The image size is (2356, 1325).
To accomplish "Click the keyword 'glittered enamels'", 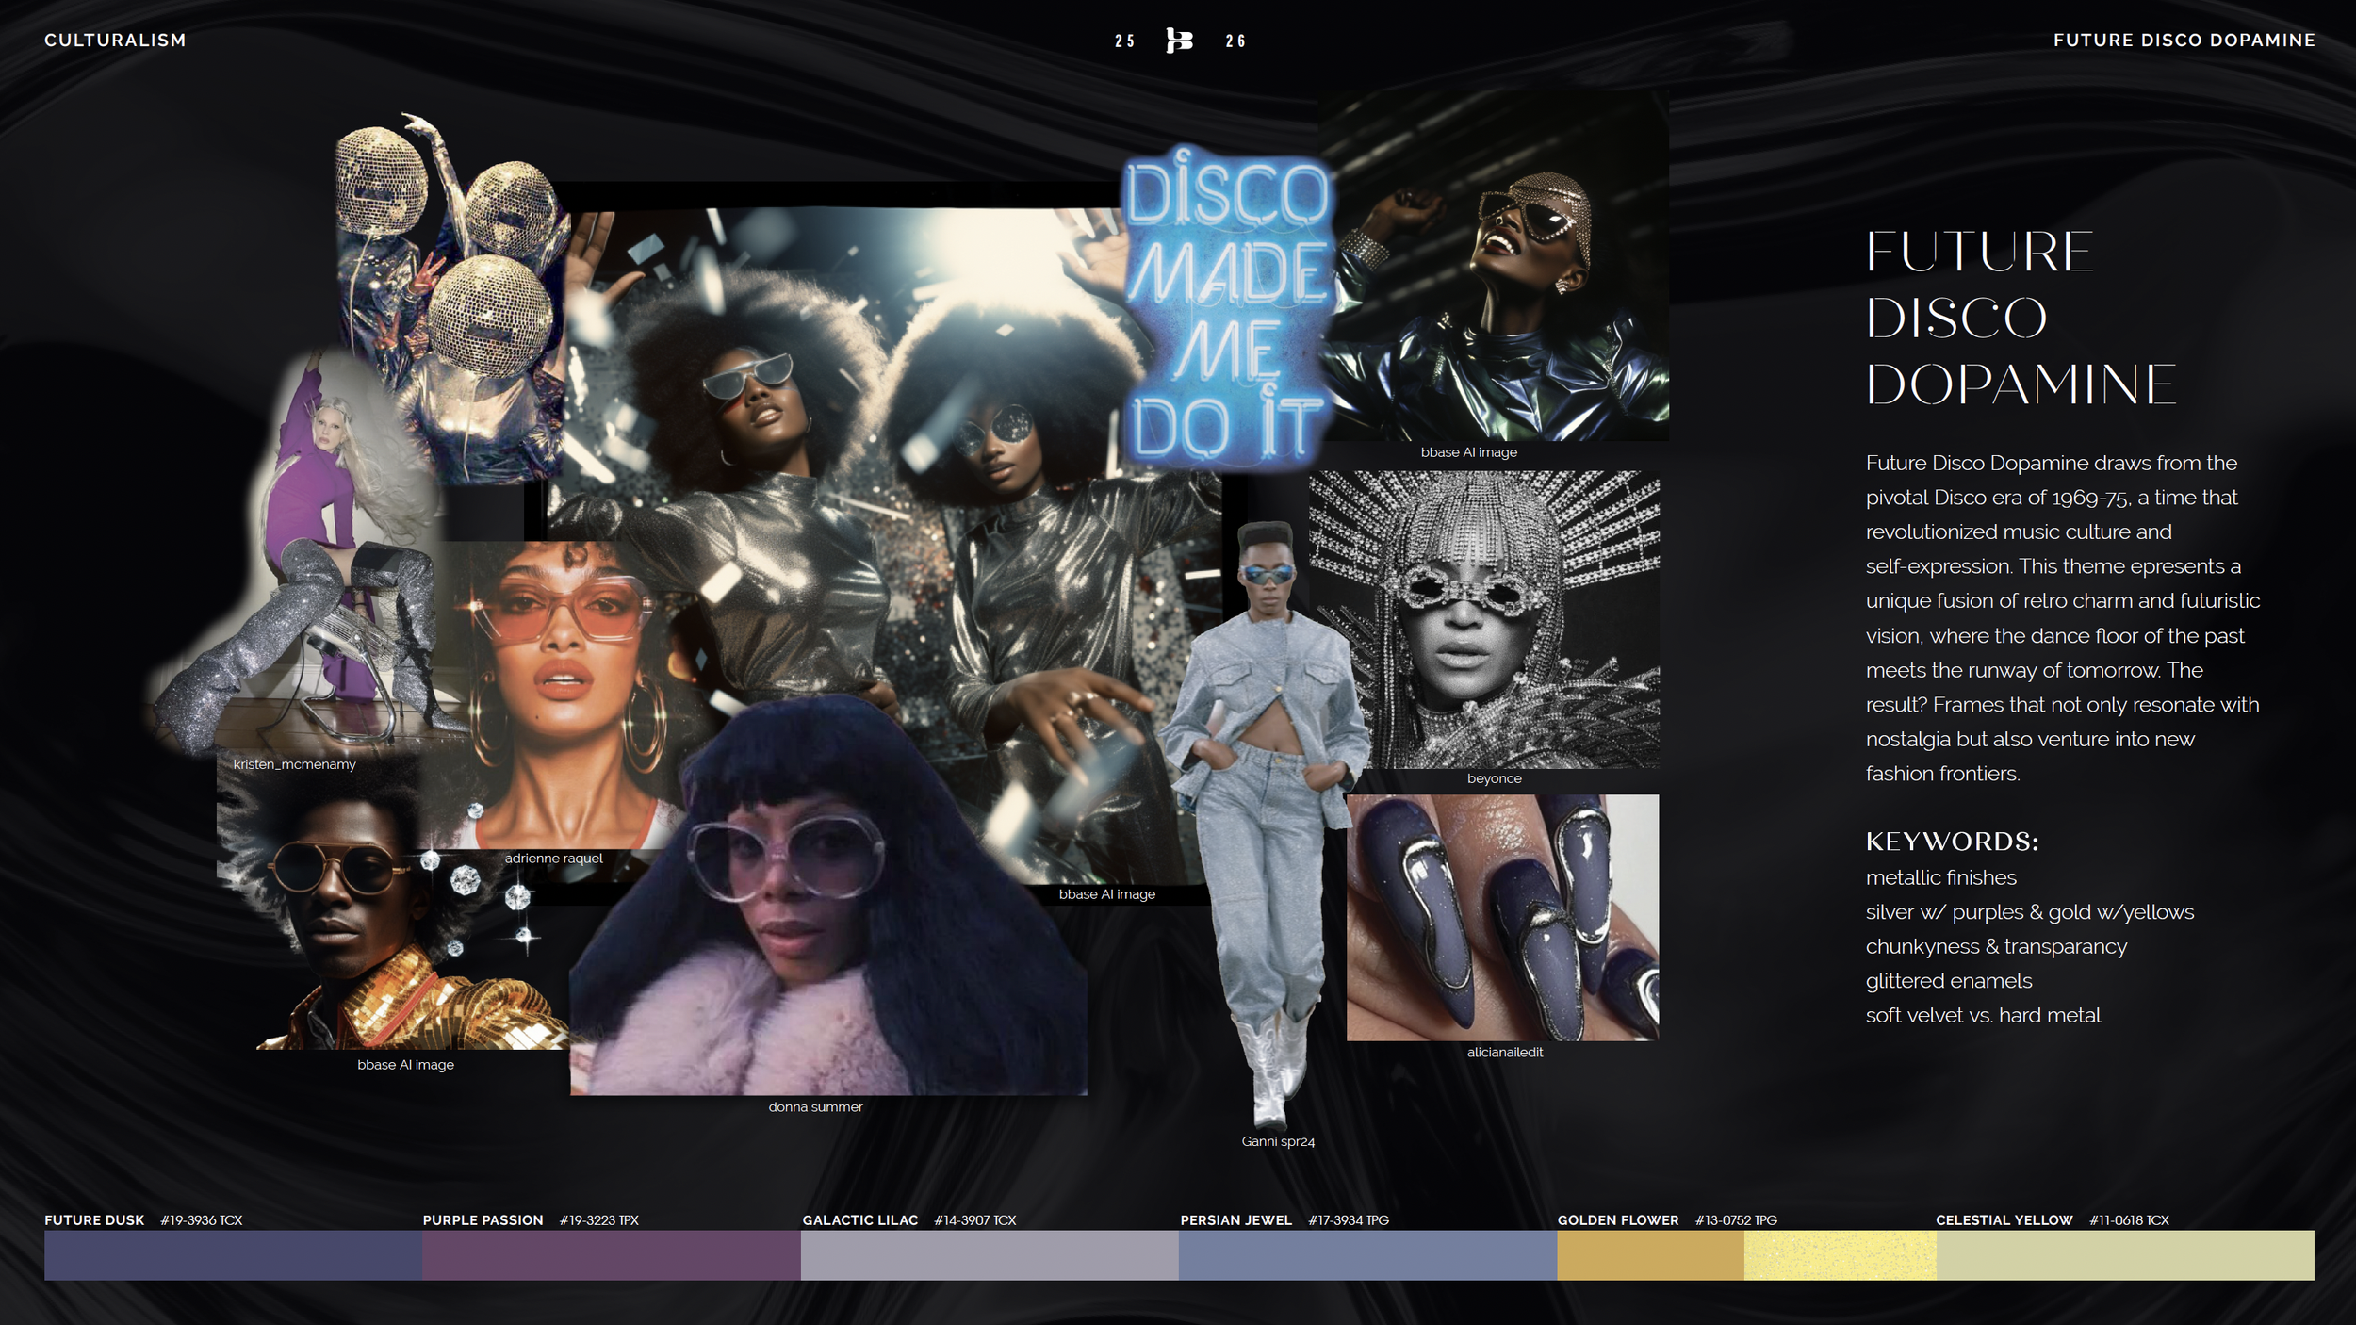I will (x=1949, y=981).
